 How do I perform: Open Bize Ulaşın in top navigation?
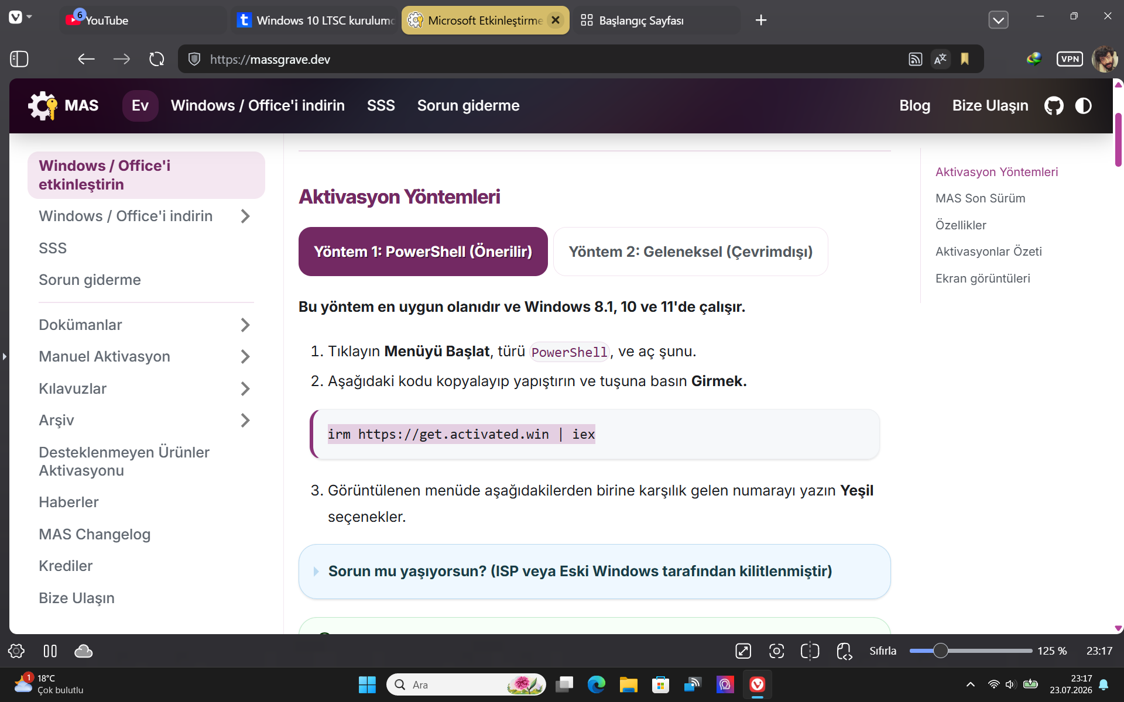(x=990, y=106)
